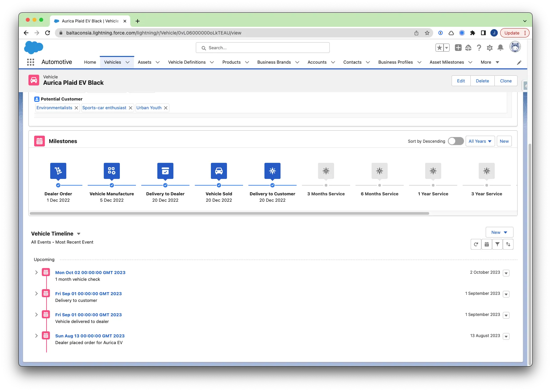551x391 pixels.
Task: Clone the vehicle record
Action: 505,81
